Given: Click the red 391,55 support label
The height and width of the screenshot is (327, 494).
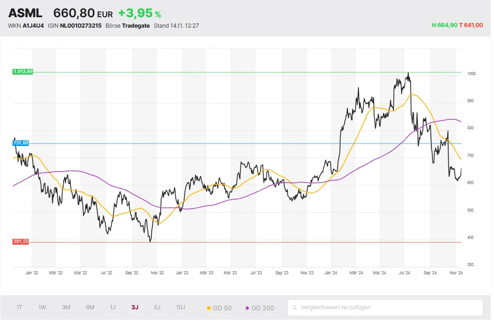Looking at the screenshot, I should (x=21, y=241).
